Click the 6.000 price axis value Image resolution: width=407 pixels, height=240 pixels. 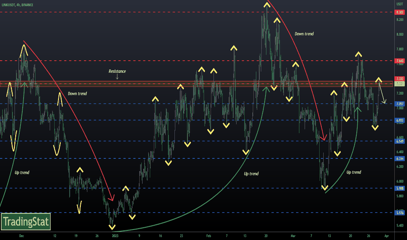pyautogui.click(x=400, y=182)
